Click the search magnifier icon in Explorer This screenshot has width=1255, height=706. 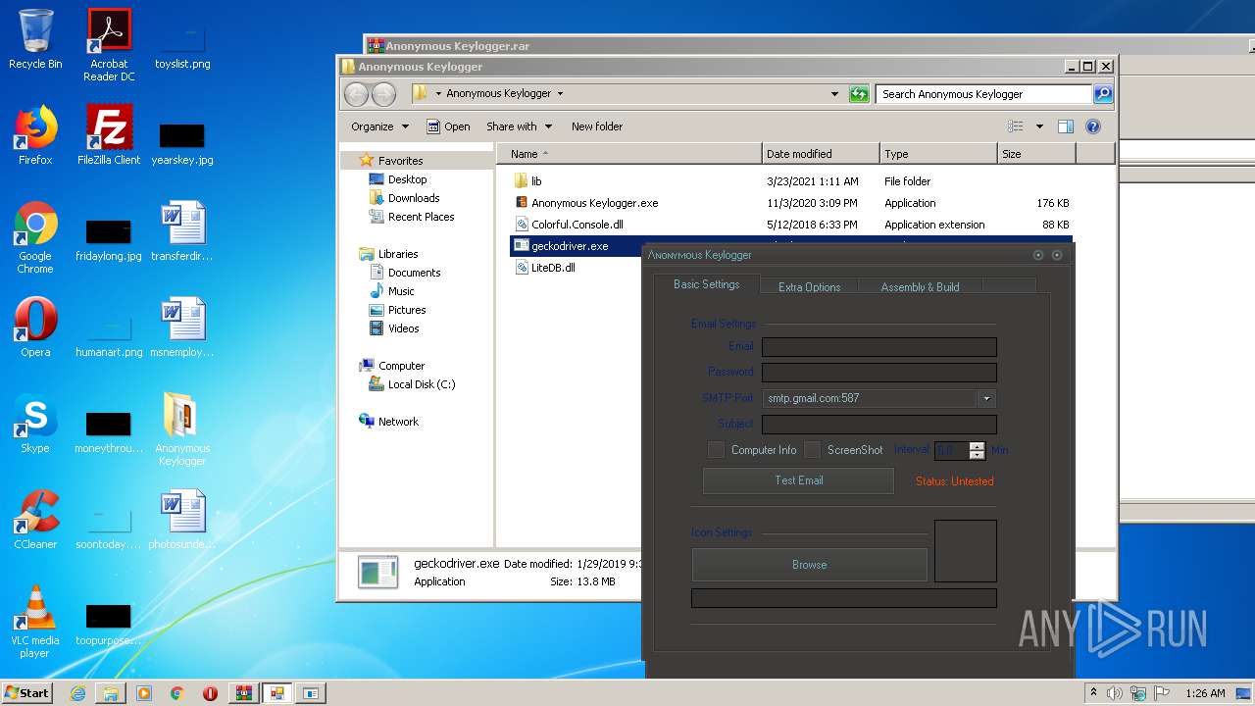[x=1103, y=94]
